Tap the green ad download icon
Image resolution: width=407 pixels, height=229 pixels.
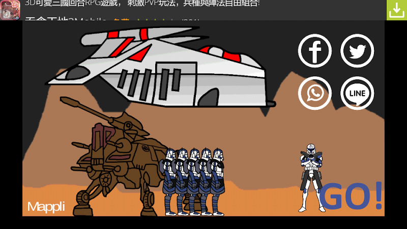pos(397,10)
